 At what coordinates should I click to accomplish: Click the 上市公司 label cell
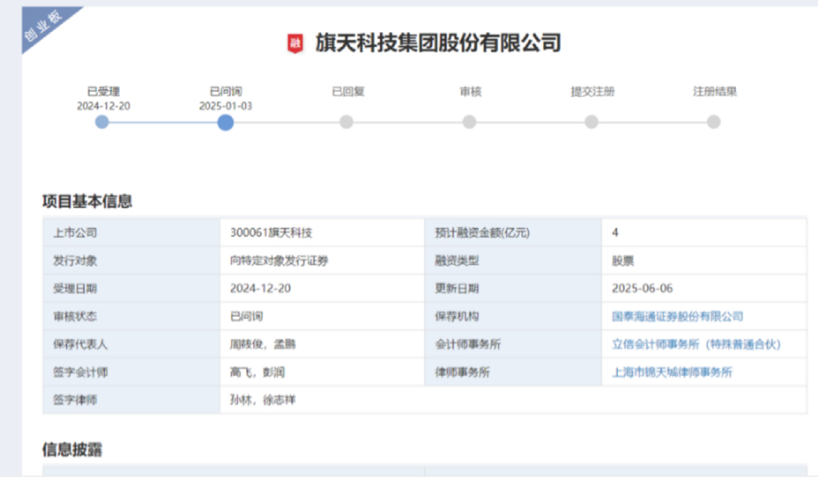(x=132, y=233)
